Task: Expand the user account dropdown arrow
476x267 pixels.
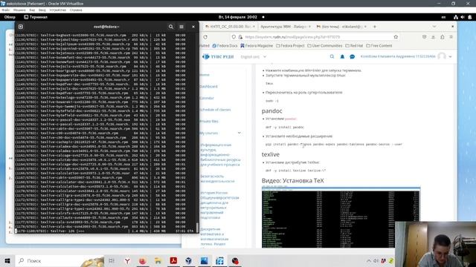Action: (450, 56)
